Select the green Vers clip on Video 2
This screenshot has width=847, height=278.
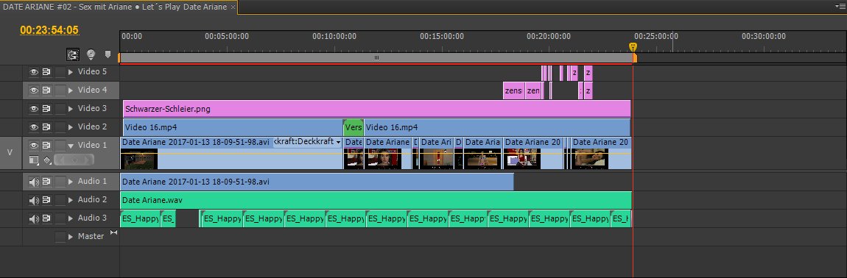coord(354,127)
